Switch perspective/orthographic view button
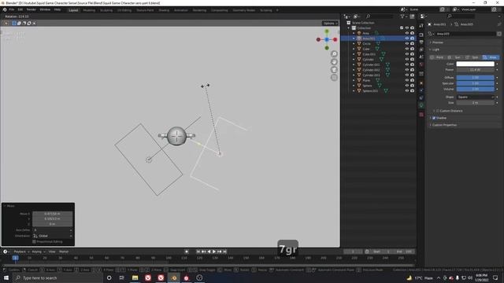The height and width of the screenshot is (283, 504). 334,77
